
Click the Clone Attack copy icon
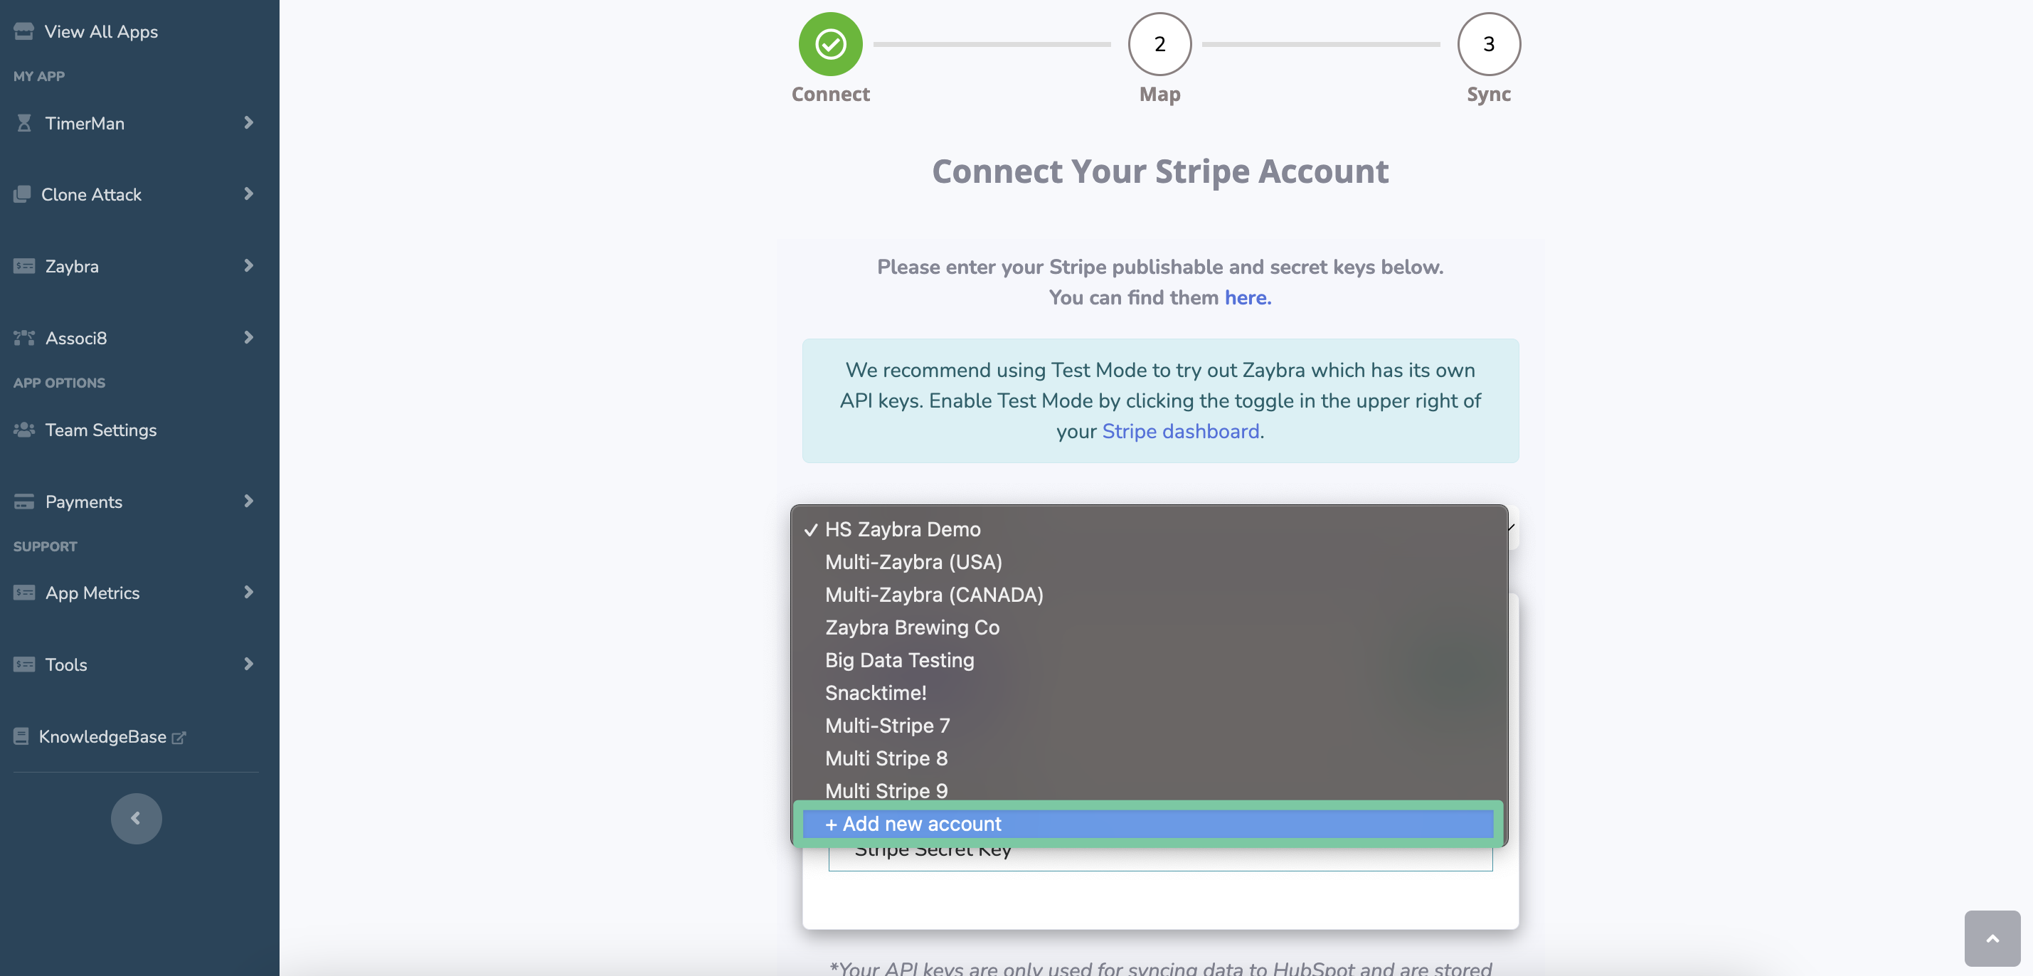[22, 194]
